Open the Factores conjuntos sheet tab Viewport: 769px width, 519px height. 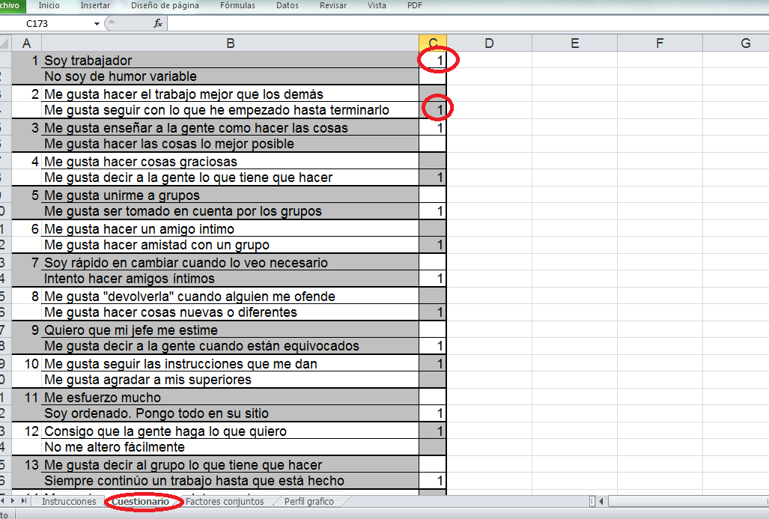coord(225,502)
